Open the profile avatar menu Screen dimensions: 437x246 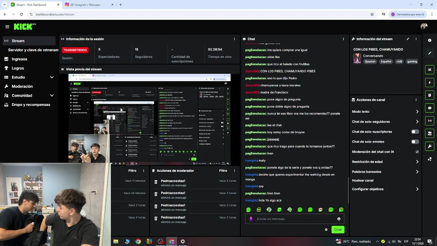coord(424,27)
